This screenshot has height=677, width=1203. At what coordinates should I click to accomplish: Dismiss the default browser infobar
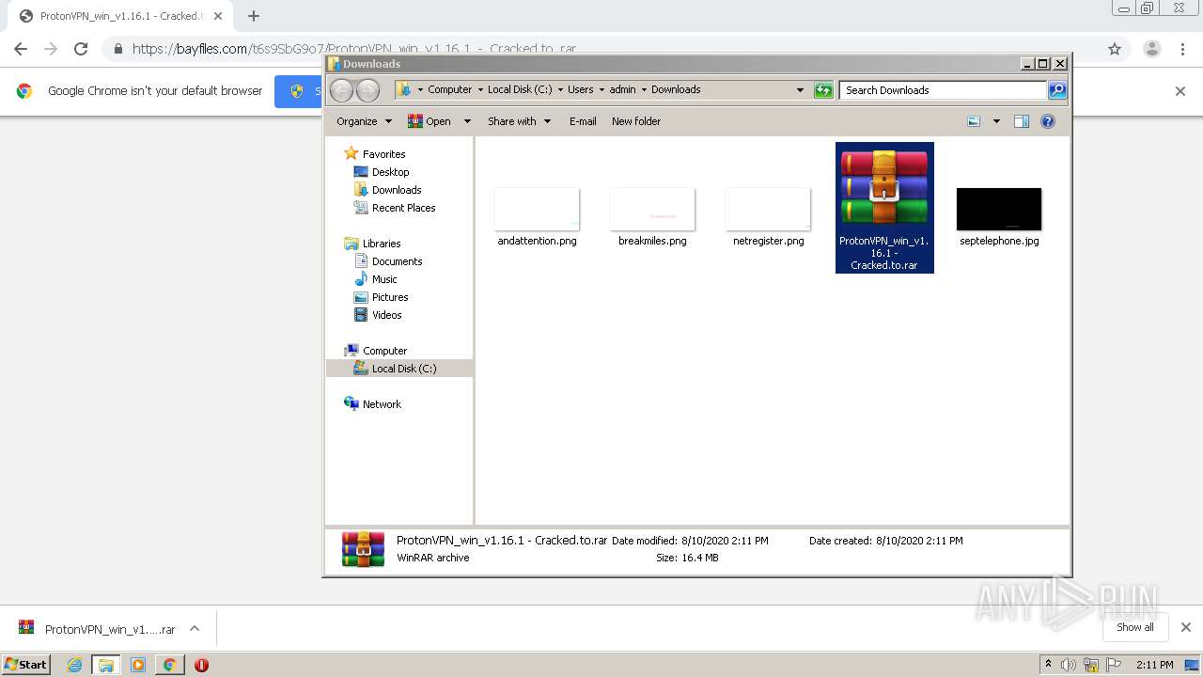click(x=1180, y=91)
